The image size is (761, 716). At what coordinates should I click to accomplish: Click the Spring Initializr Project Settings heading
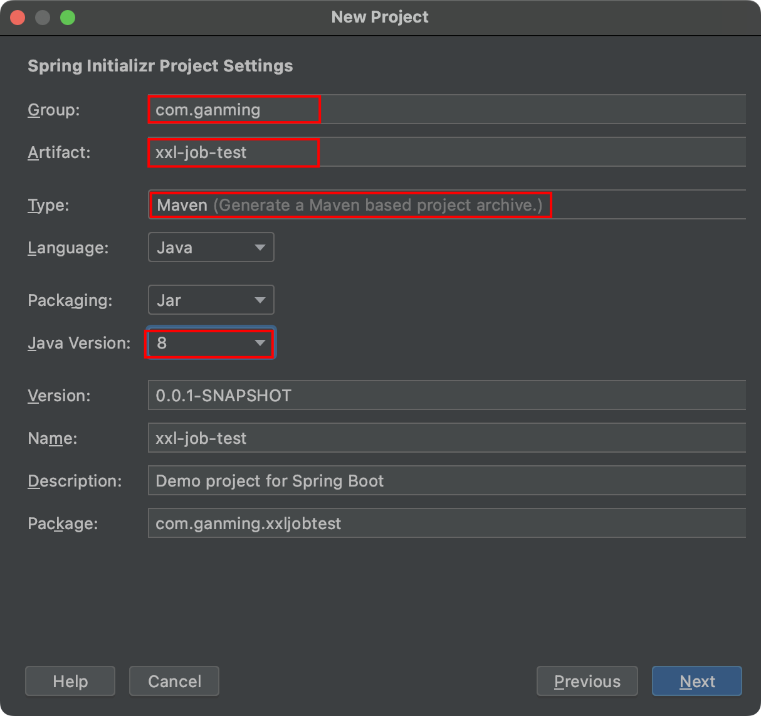160,66
